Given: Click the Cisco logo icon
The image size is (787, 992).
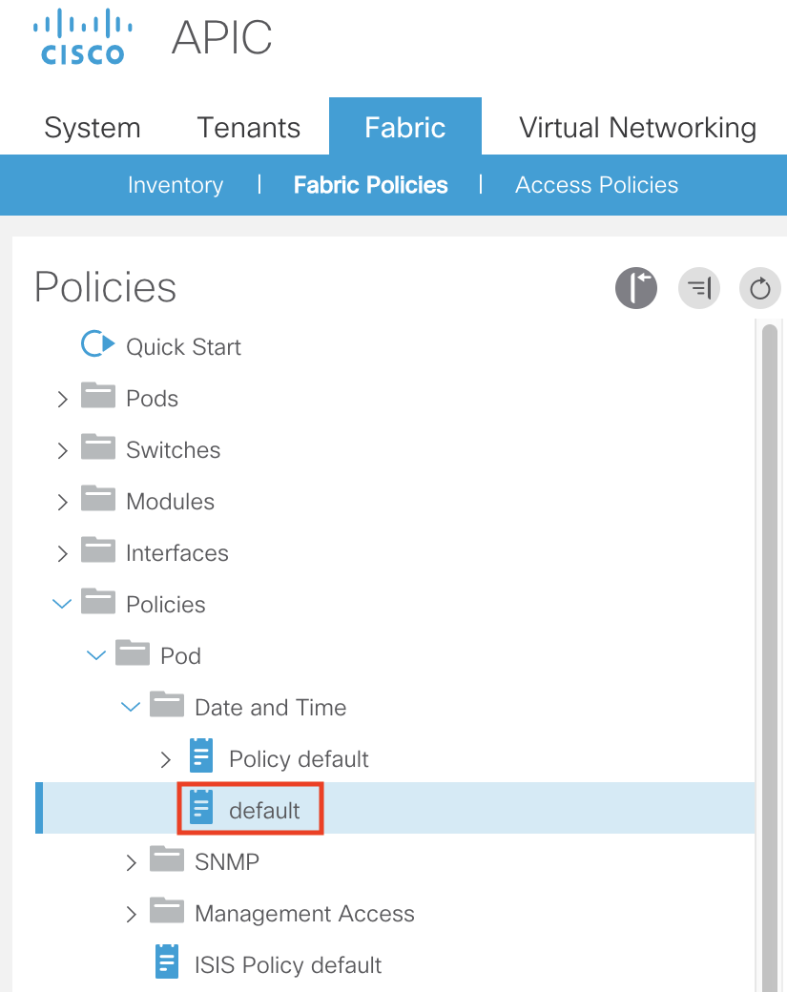Looking at the screenshot, I should coord(83,38).
